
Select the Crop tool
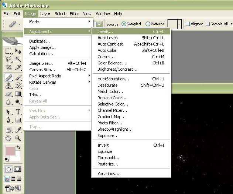[8, 67]
